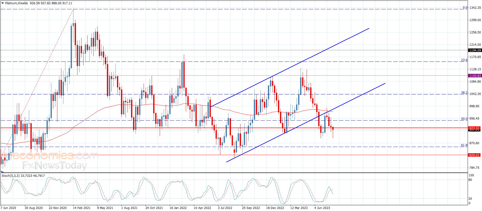Click the 18 Dec 2022 date label
This screenshot has height=211, width=482.
[275, 208]
